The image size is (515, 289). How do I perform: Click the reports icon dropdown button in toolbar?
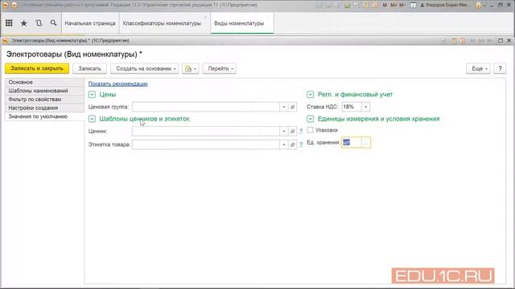tap(191, 68)
